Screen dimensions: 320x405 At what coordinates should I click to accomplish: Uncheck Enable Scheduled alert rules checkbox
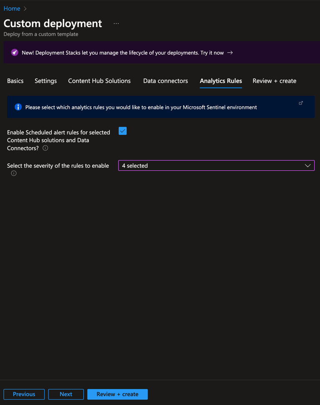point(122,131)
